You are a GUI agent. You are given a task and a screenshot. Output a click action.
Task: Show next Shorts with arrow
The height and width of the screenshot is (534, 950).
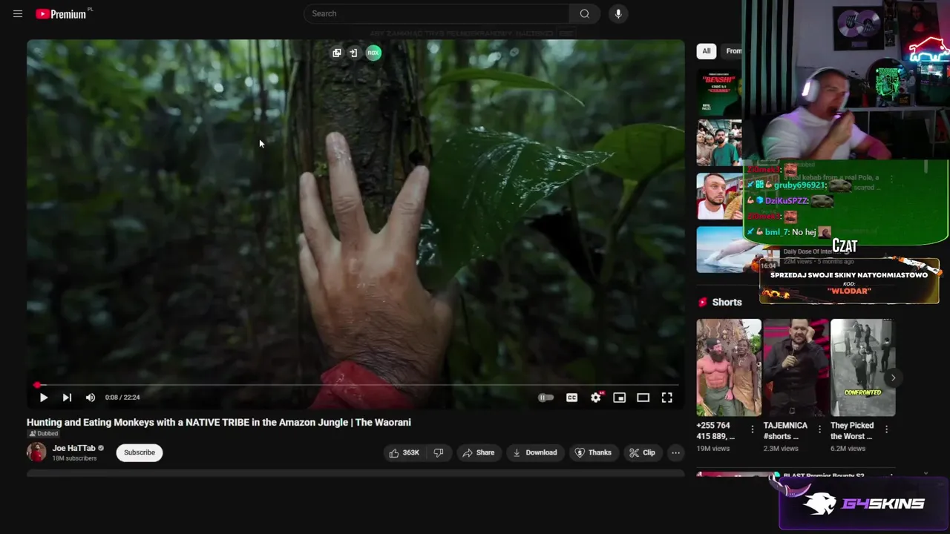[893, 378]
